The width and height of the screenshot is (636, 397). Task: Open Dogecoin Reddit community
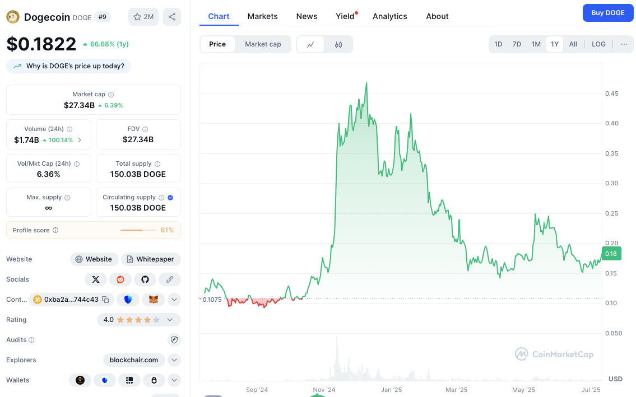pyautogui.click(x=120, y=279)
